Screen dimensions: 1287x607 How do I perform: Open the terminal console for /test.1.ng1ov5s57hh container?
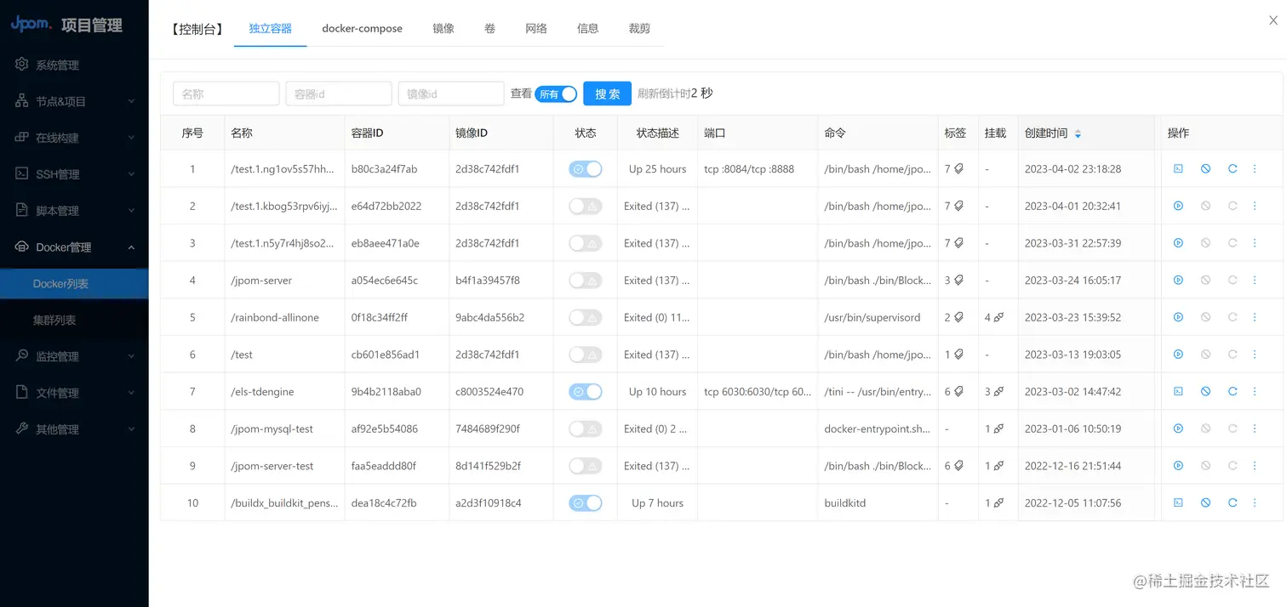1178,168
